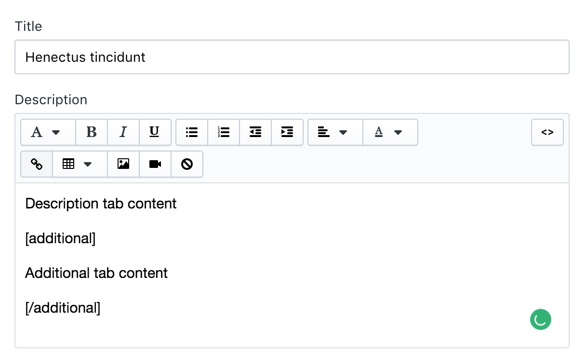The height and width of the screenshot is (359, 586).
Task: Show HTML code view
Action: (547, 132)
